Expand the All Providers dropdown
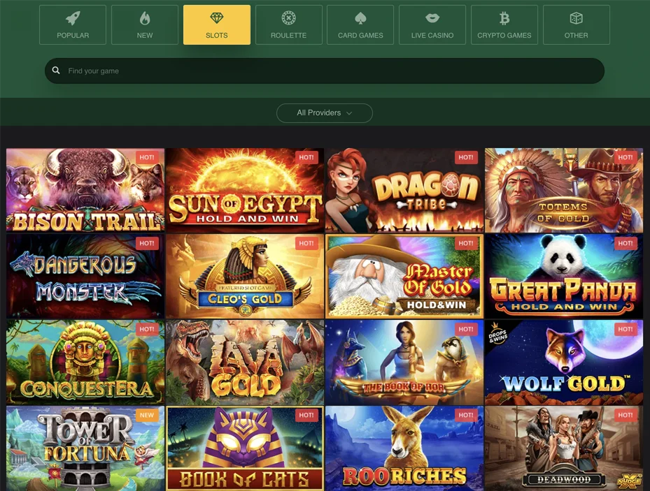This screenshot has width=650, height=491. 325,113
